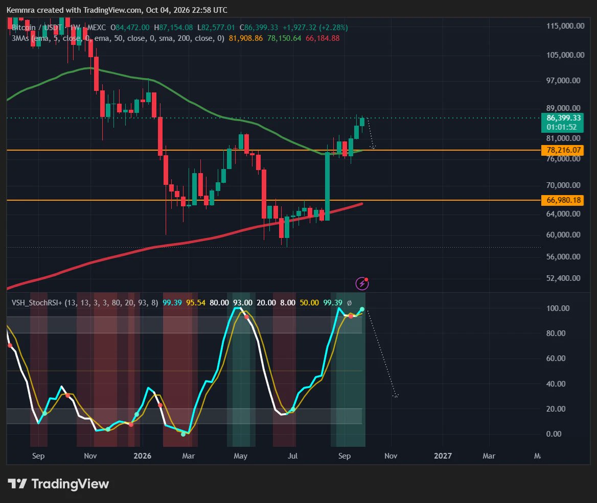Click 100.00 on the StochRSI scale
Image resolution: width=597 pixels, height=503 pixels.
(x=558, y=308)
